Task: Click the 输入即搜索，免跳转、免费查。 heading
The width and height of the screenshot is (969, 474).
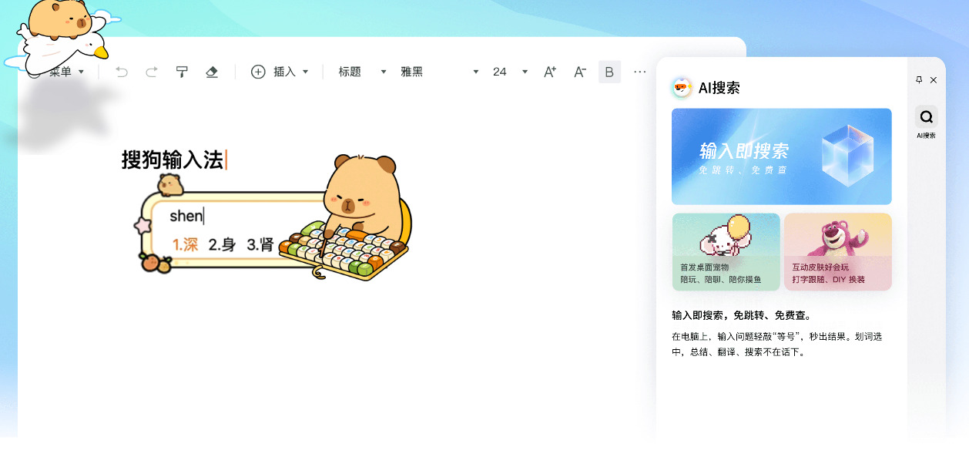Action: click(x=742, y=315)
